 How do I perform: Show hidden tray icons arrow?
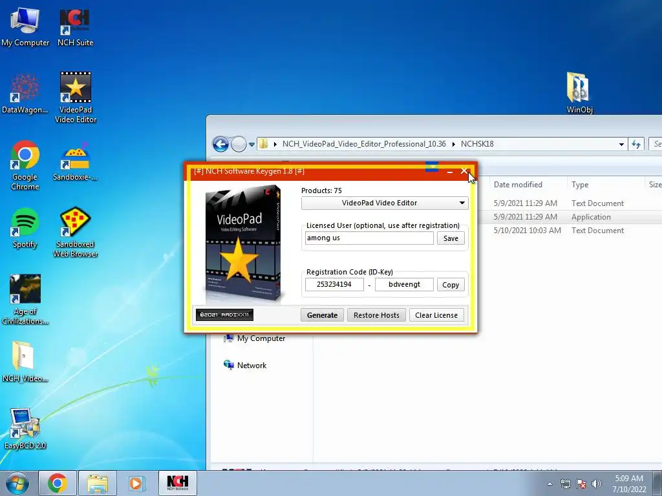click(x=550, y=484)
